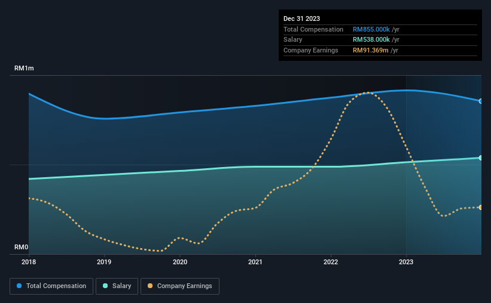Toggle the Total Compensation legend button

(x=51, y=286)
